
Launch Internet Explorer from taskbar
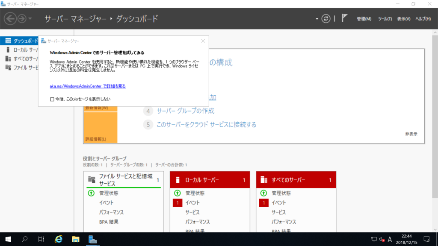click(58, 239)
